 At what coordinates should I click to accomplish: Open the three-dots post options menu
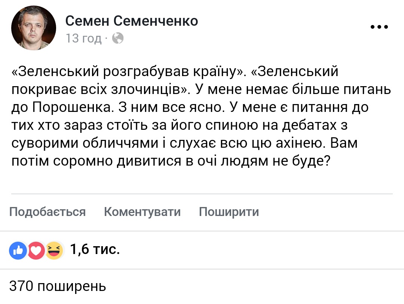click(x=379, y=27)
